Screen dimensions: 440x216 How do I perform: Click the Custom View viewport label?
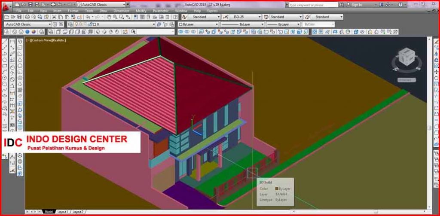41,40
